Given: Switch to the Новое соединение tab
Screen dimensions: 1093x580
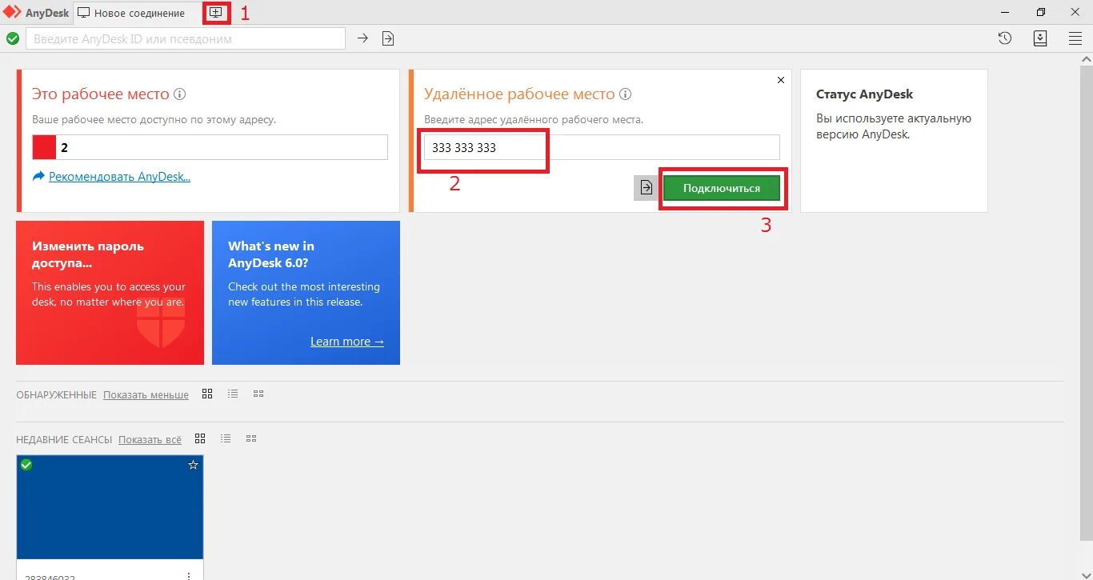Looking at the screenshot, I should click(x=131, y=13).
